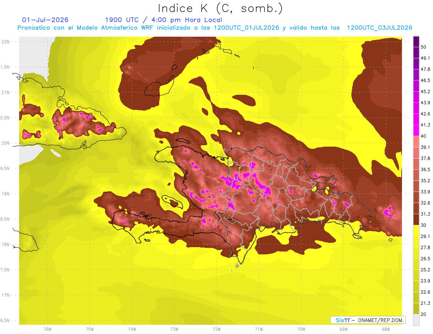Image resolution: width=433 pixels, height=334 pixels.
Task: Click the '71W' longitude label
Action: tap(259, 329)
